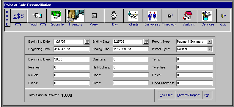
Task: Open the Timeclock icon
Action: click(x=170, y=16)
